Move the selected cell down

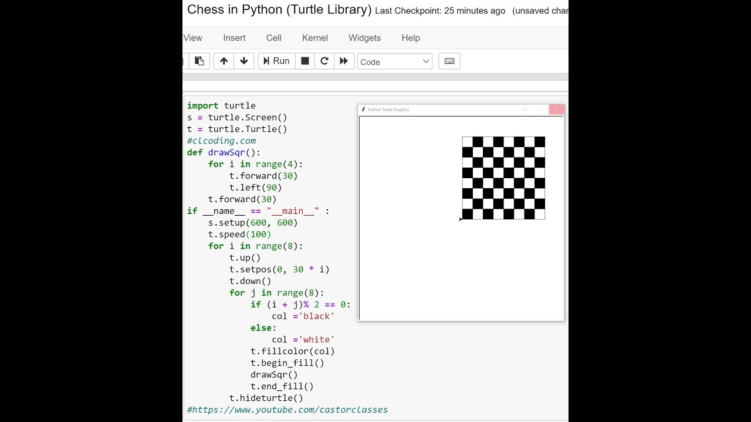(x=243, y=61)
